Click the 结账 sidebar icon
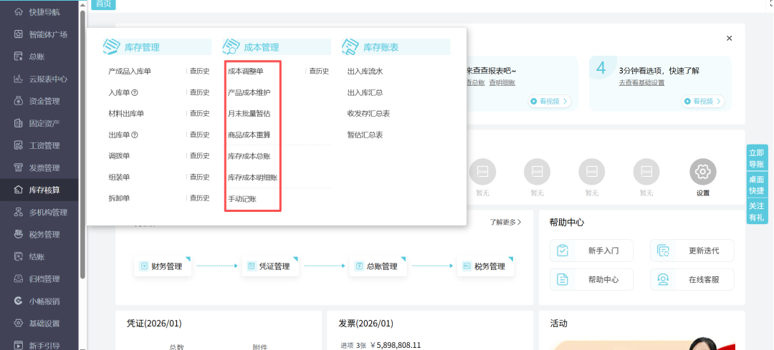This screenshot has height=350, width=774. pos(18,257)
